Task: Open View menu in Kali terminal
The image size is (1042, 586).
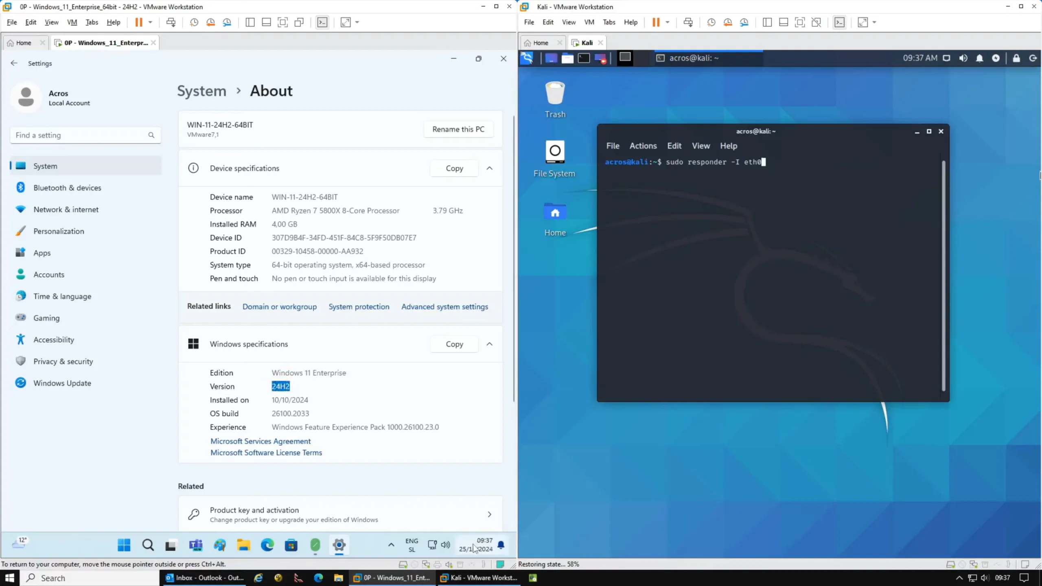Action: (x=701, y=146)
